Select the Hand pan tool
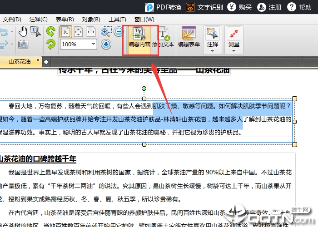The width and height of the screenshot is (318, 227). [x=23, y=32]
